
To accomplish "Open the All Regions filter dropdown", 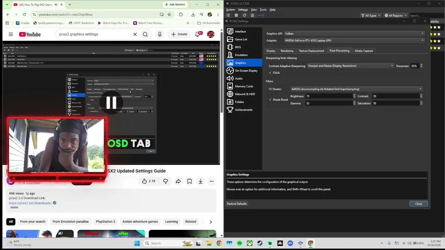I will pyautogui.click(x=395, y=16).
